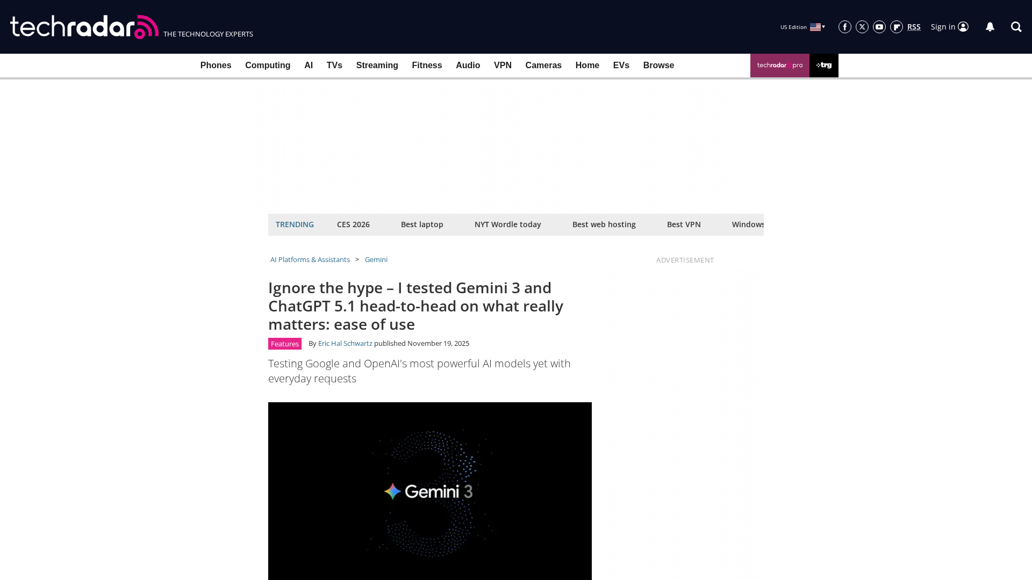Click Sign in link
The height and width of the screenshot is (580, 1032).
[x=949, y=27]
